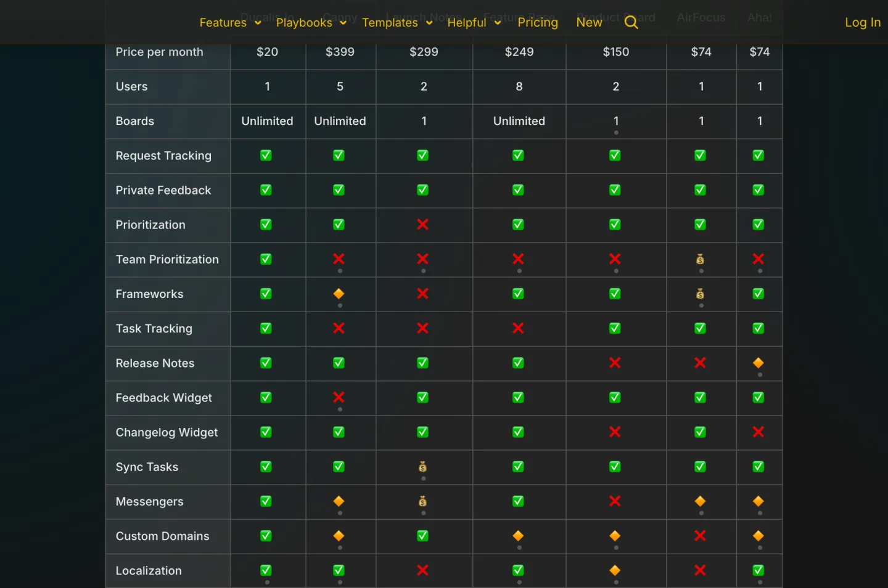
Task: Select the "Price per month" row label
Action: [159, 52]
